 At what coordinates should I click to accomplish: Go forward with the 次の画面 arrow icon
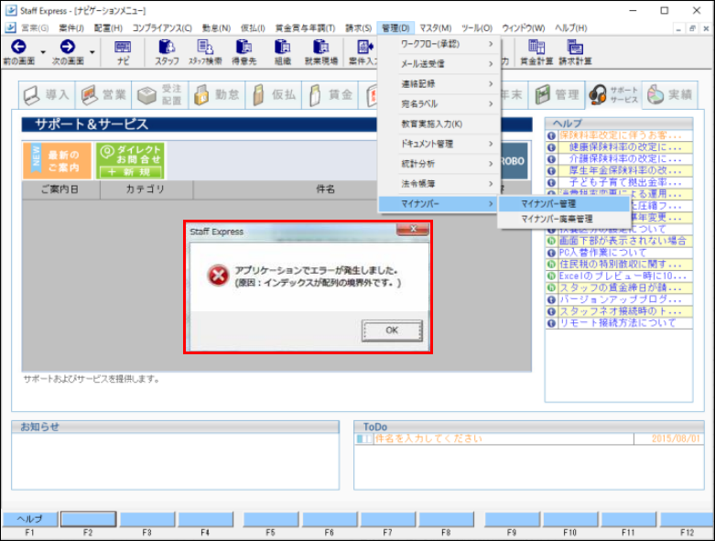68,47
